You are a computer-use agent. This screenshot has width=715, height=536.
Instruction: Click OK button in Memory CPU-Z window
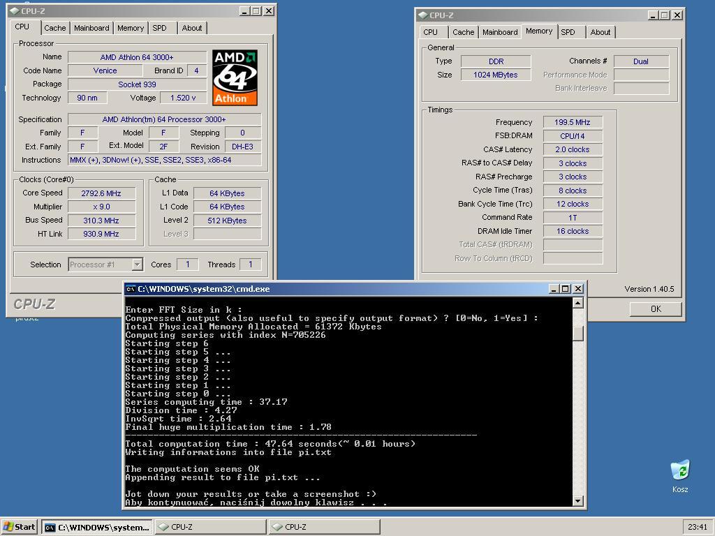[656, 309]
